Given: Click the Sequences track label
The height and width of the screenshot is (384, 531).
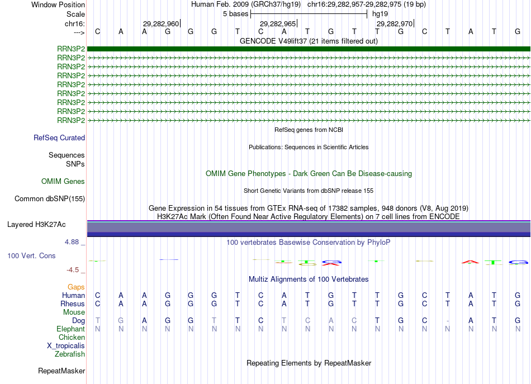Looking at the screenshot, I should pos(67,155).
